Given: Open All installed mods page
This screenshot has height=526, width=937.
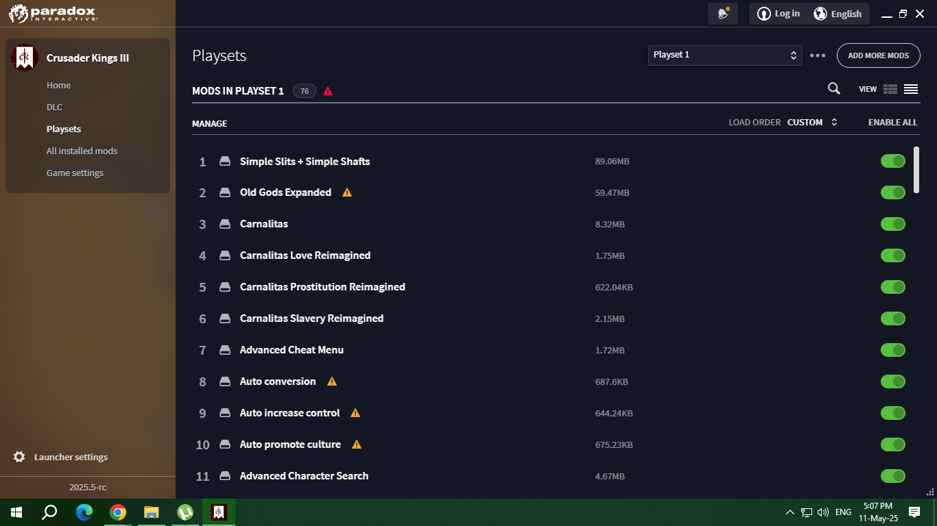Looking at the screenshot, I should (x=82, y=151).
